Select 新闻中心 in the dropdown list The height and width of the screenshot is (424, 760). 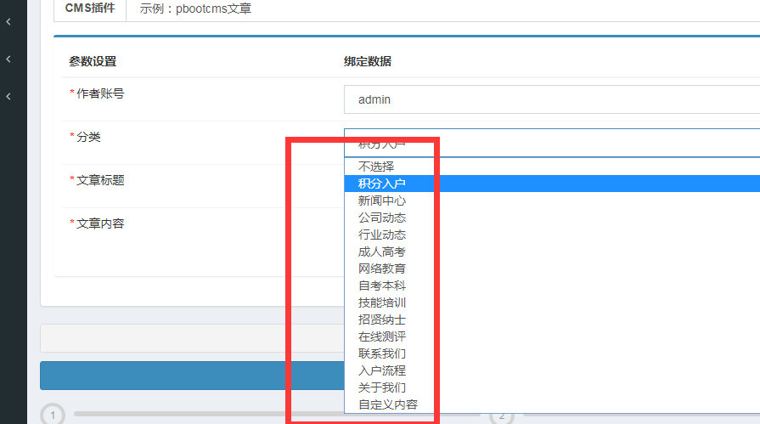pos(382,201)
